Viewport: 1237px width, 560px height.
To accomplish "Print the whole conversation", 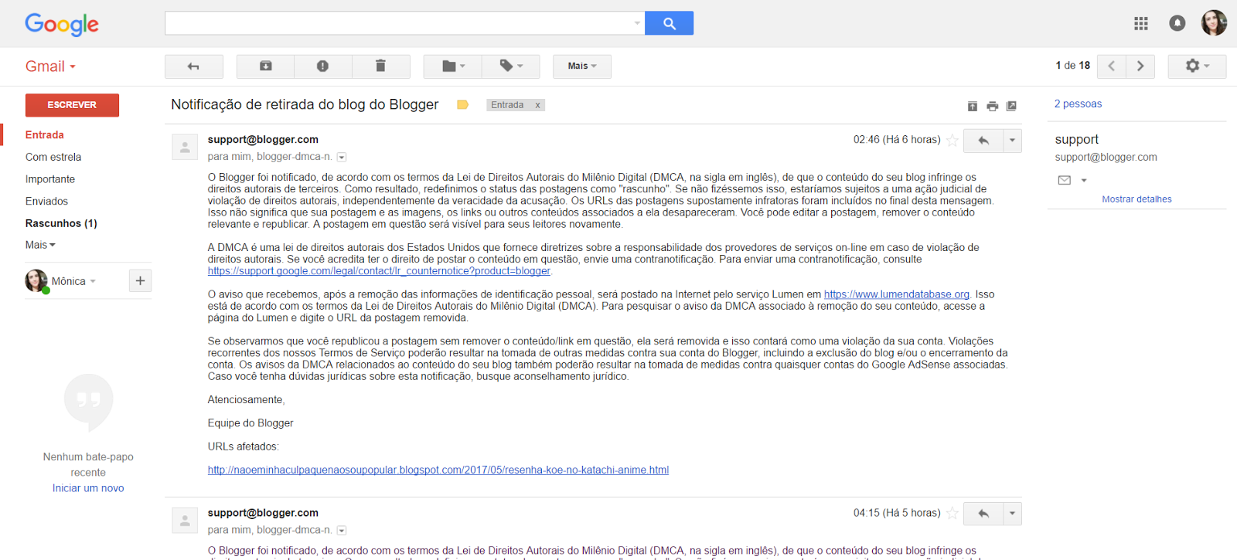I will (993, 106).
